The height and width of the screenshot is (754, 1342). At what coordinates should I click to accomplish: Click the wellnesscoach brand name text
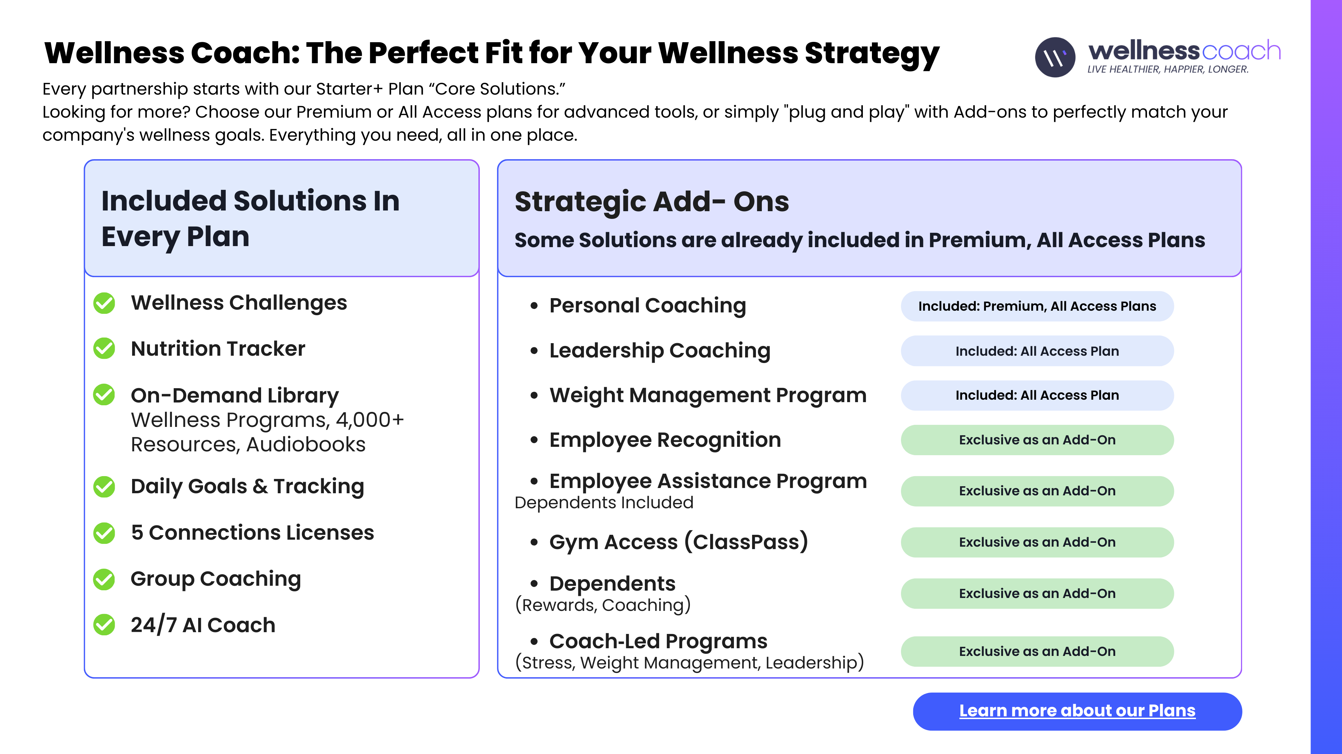[1184, 51]
